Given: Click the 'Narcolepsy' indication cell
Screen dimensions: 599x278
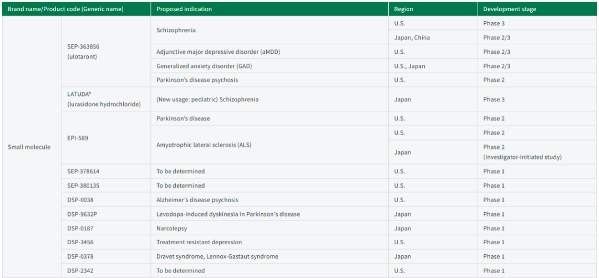Looking at the screenshot, I should point(171,228).
